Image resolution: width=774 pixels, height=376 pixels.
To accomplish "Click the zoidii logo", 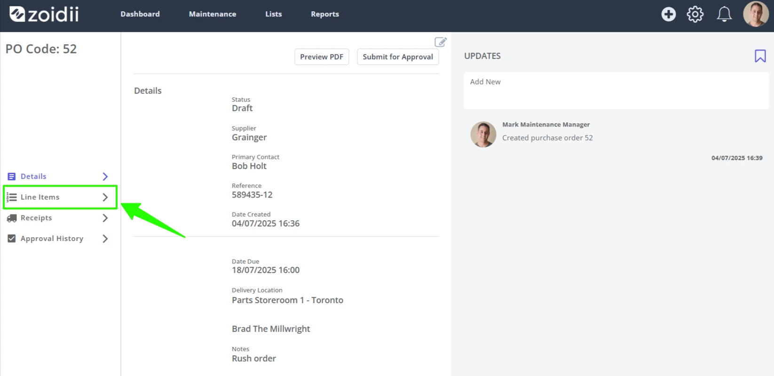I will click(x=44, y=14).
